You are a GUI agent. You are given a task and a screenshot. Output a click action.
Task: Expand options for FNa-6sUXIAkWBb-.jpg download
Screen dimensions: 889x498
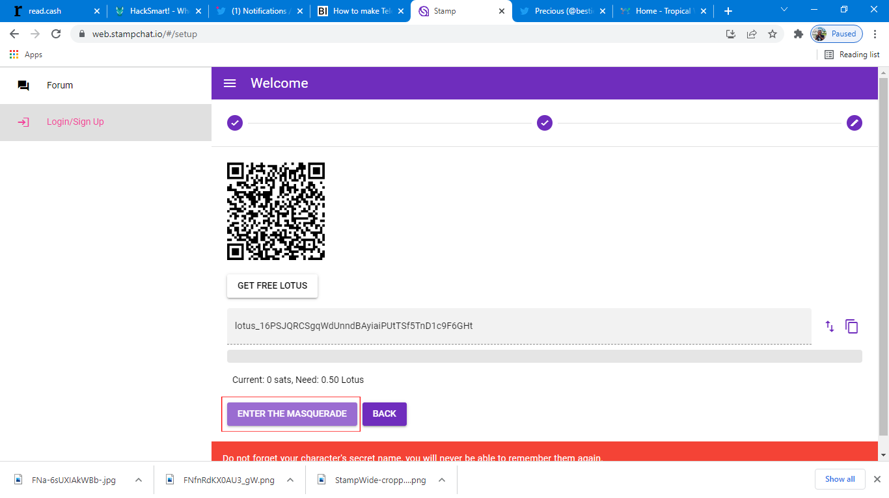point(139,480)
